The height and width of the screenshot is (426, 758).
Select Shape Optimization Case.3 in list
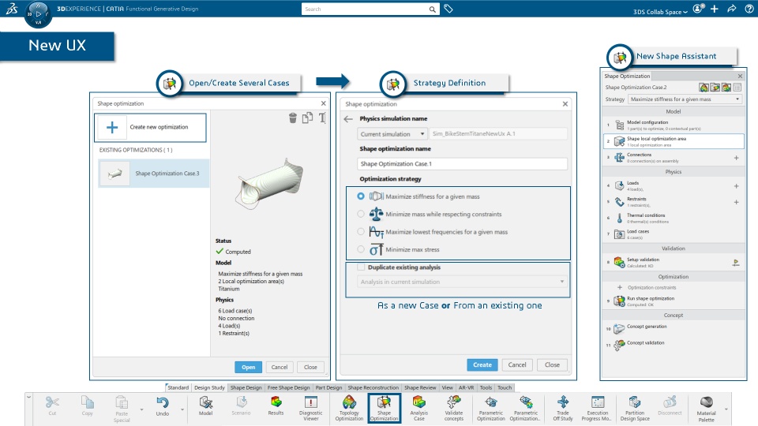pos(154,174)
